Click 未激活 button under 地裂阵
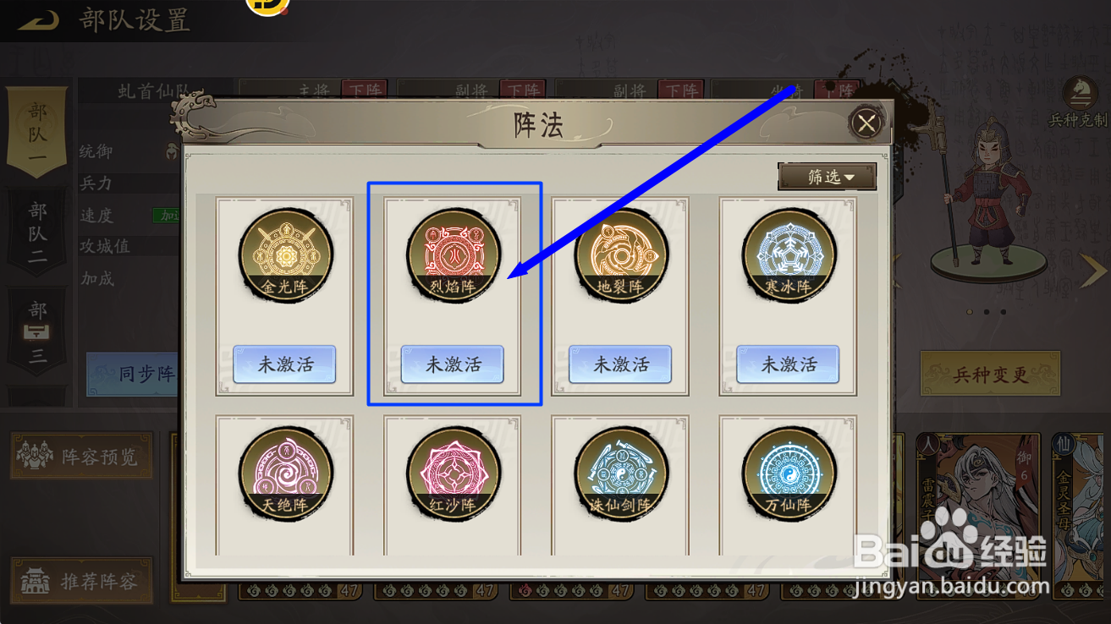1111x624 pixels. pyautogui.click(x=620, y=364)
